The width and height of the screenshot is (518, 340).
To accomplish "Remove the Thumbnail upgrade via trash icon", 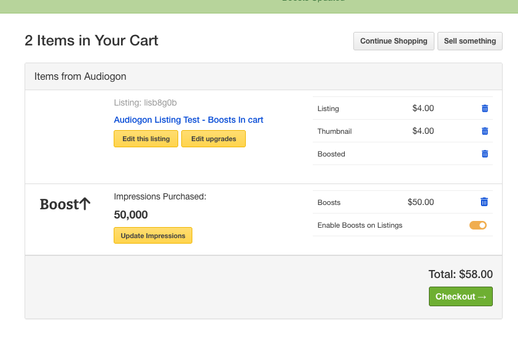I will coord(485,131).
